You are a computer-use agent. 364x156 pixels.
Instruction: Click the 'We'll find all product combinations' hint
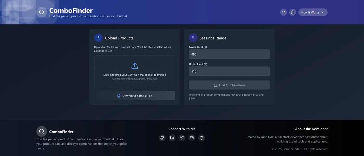pyautogui.click(x=226, y=96)
